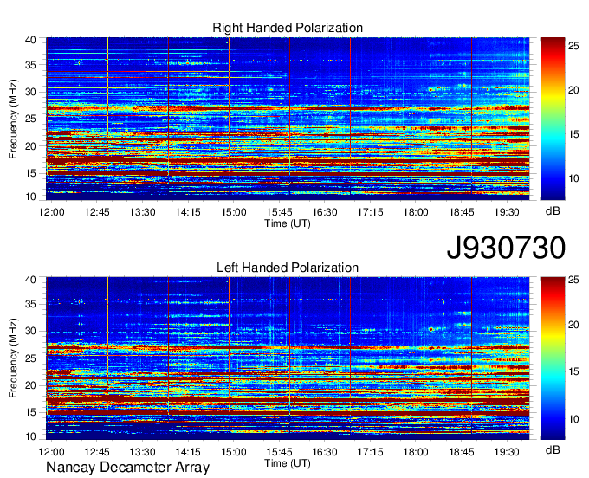Click the Right Handed Polarization dB colorbar

pyautogui.click(x=553, y=119)
